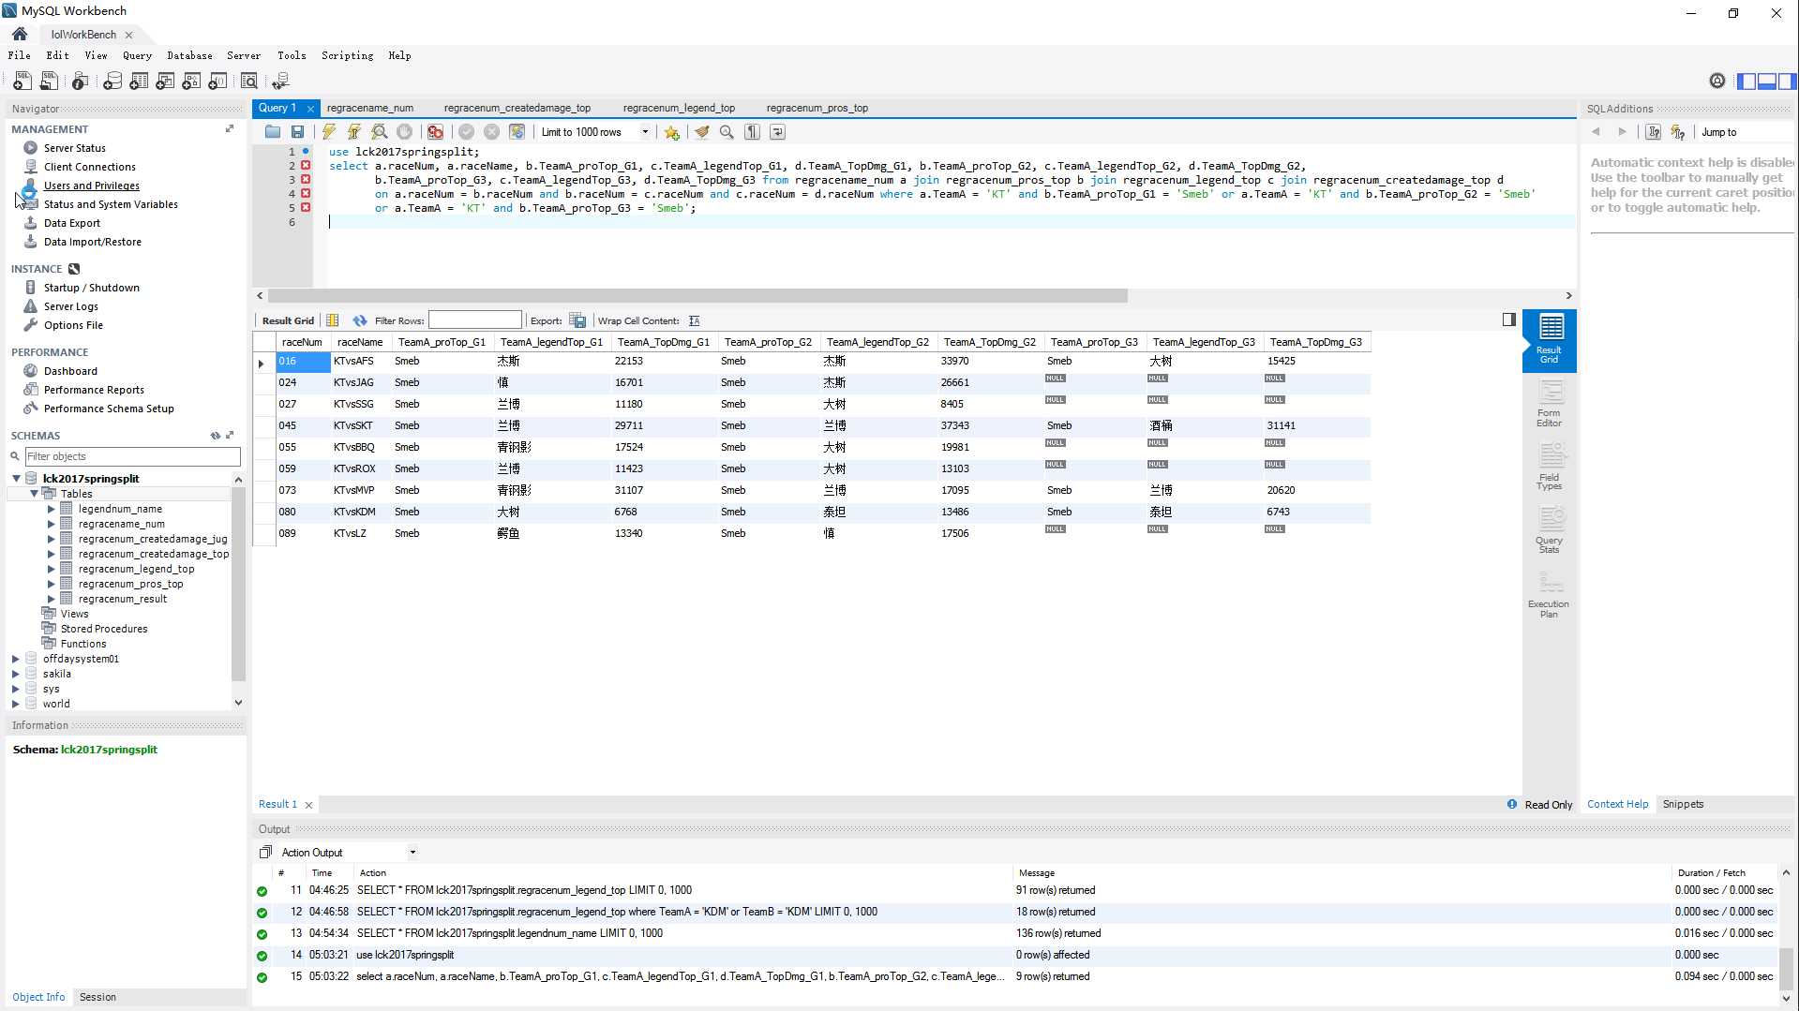Create new function icon in main toolbar

point(217,82)
